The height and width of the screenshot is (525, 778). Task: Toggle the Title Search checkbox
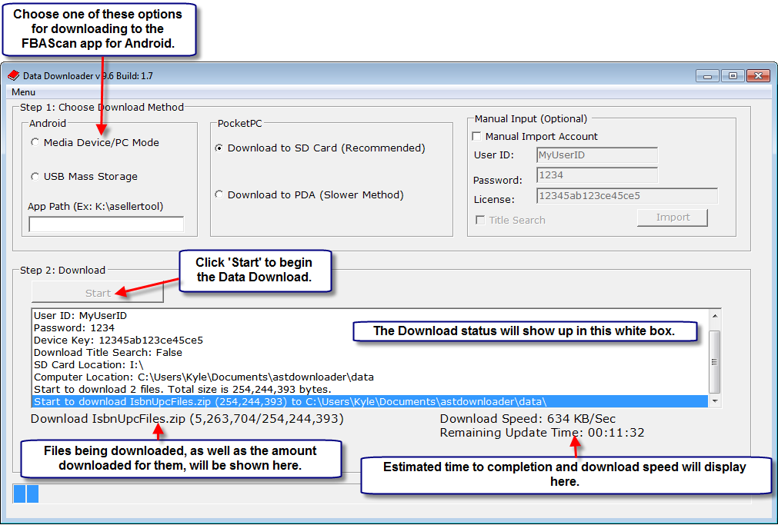(x=480, y=220)
